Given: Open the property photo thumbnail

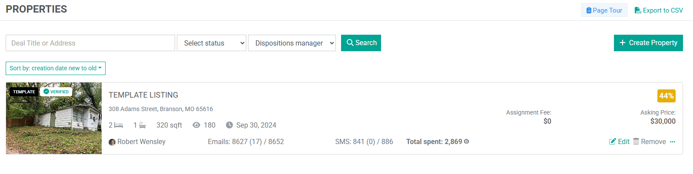Looking at the screenshot, I should [54, 118].
